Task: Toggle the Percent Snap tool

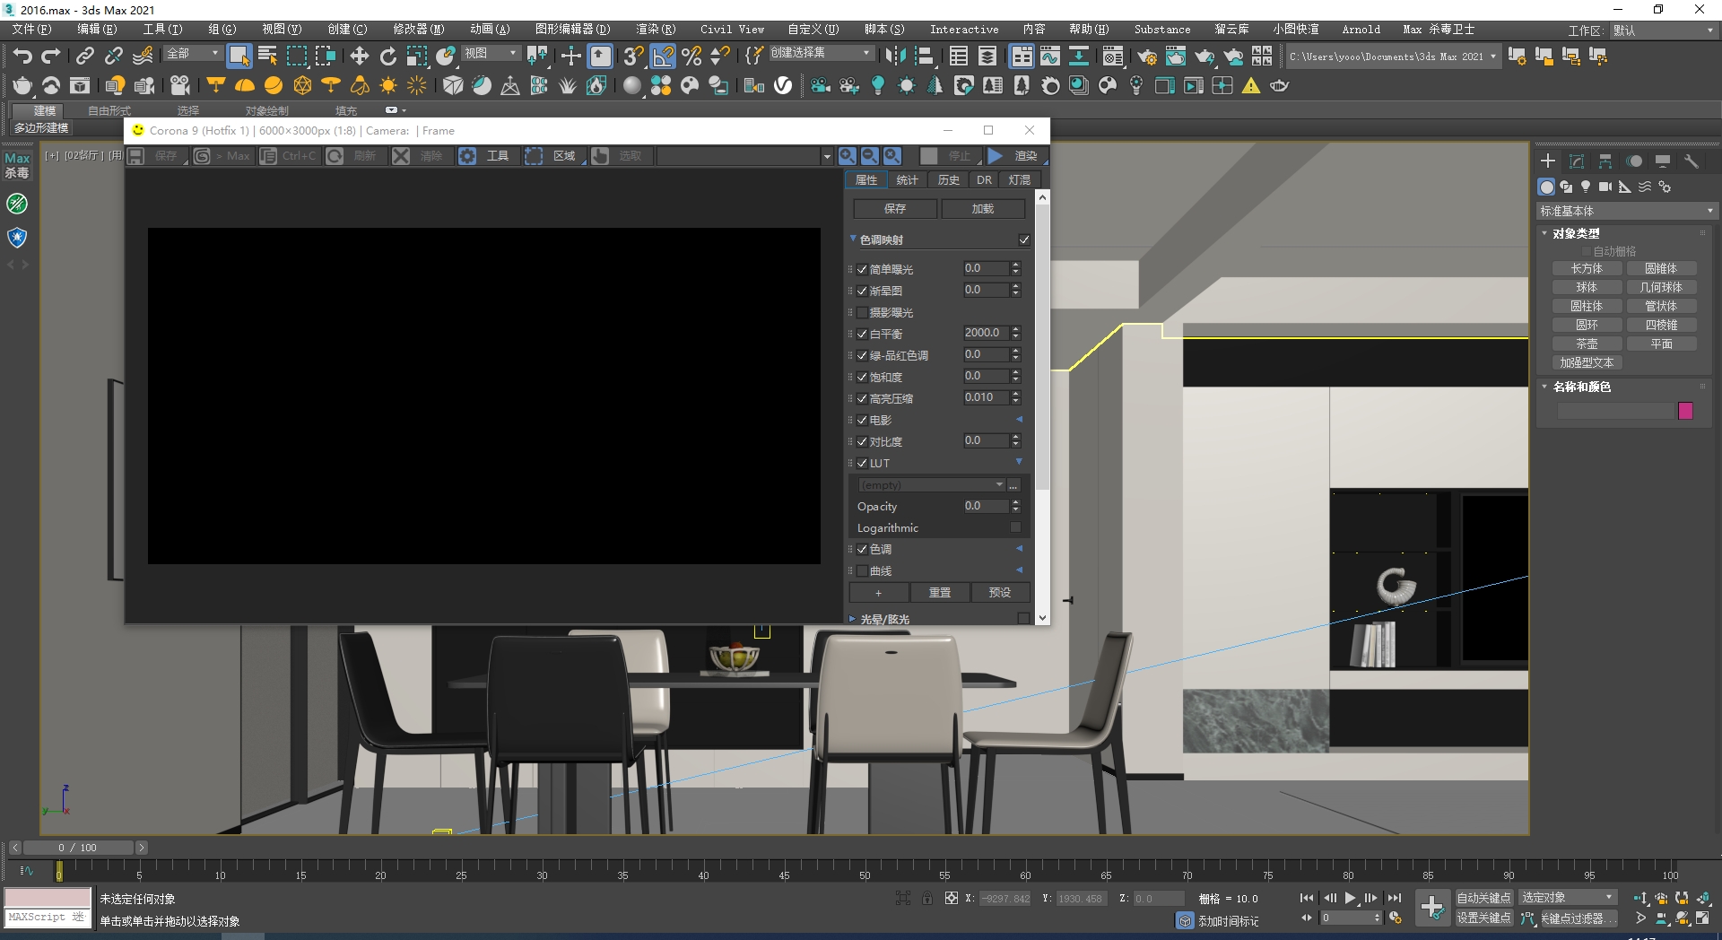Action: point(691,56)
